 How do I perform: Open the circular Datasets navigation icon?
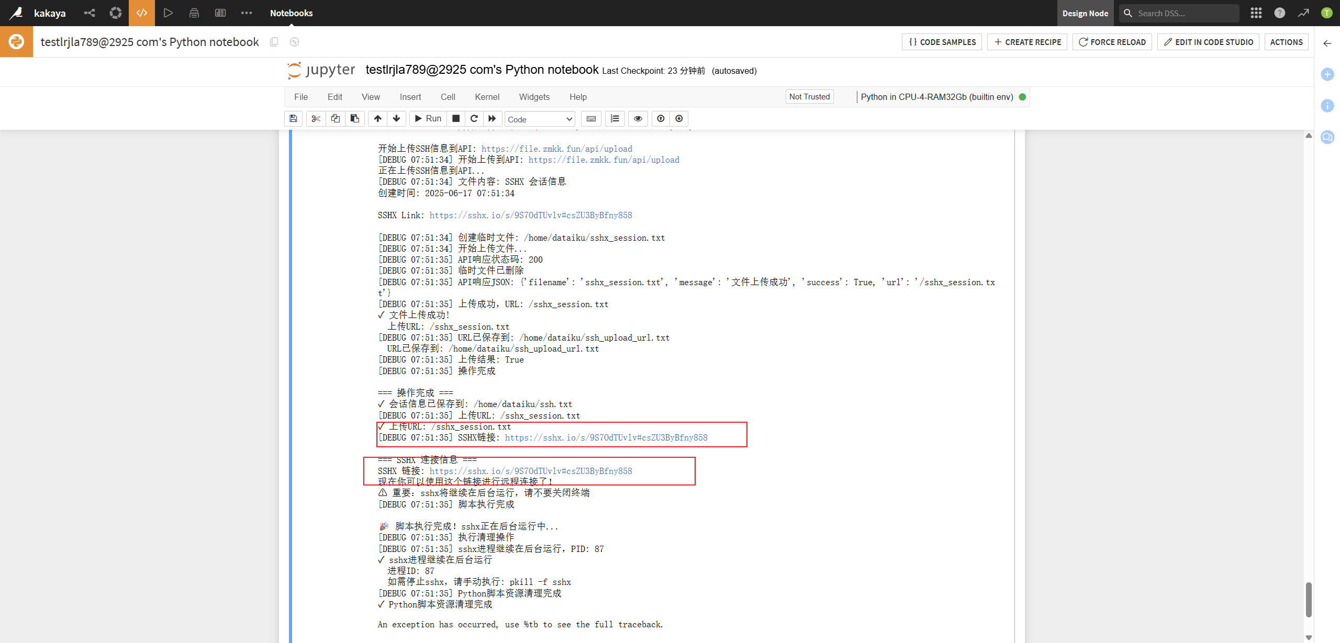(x=116, y=13)
